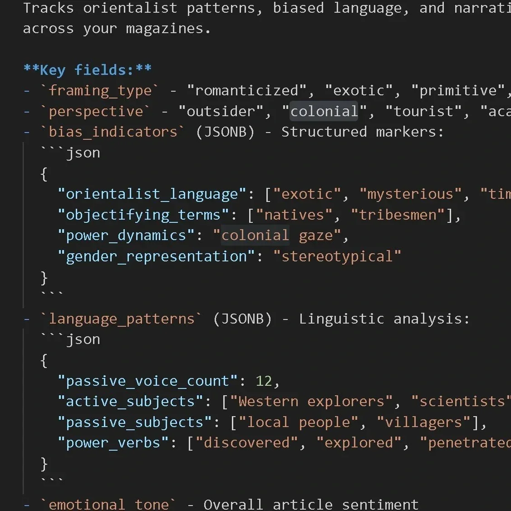Image resolution: width=511 pixels, height=511 pixels.
Task: Select the `framing_type` field name
Action: pyautogui.click(x=100, y=91)
